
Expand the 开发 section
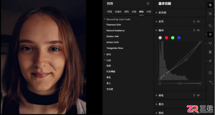pos(156,21)
